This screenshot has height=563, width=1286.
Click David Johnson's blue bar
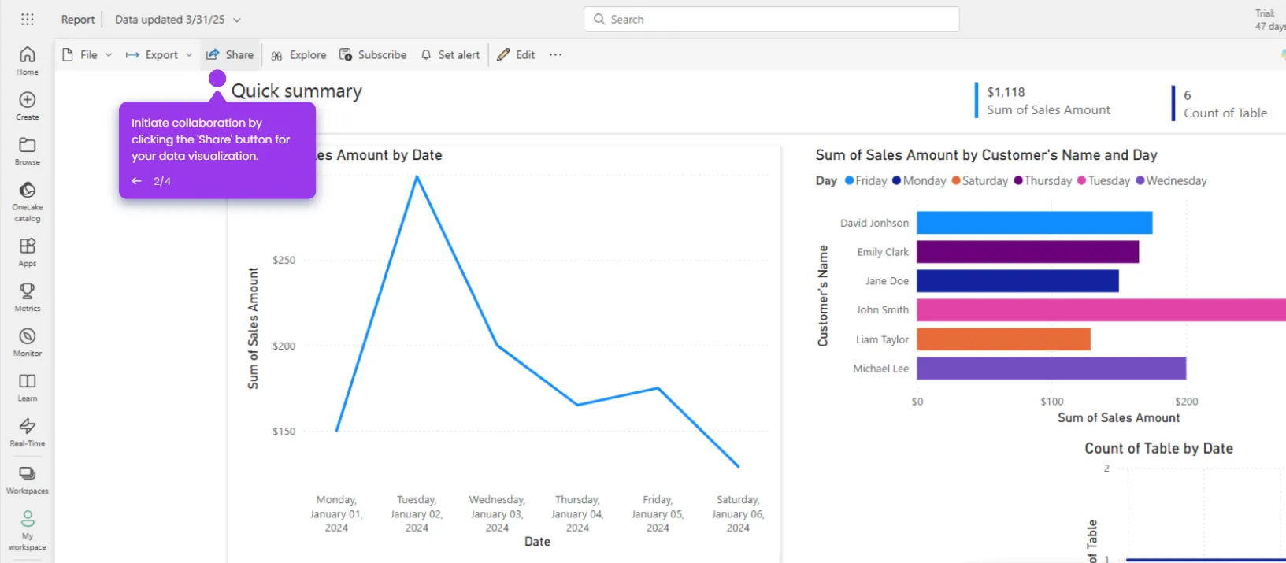coord(1035,223)
